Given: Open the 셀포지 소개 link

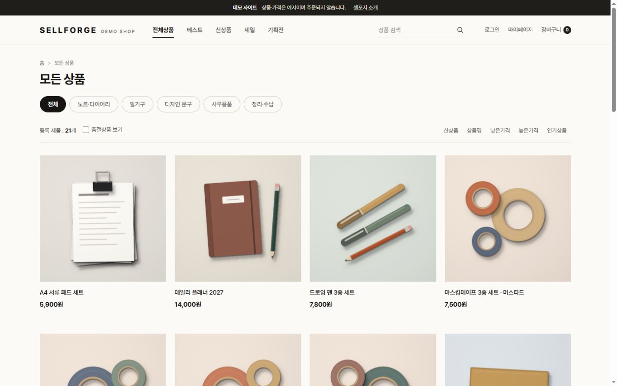Looking at the screenshot, I should 365,7.
